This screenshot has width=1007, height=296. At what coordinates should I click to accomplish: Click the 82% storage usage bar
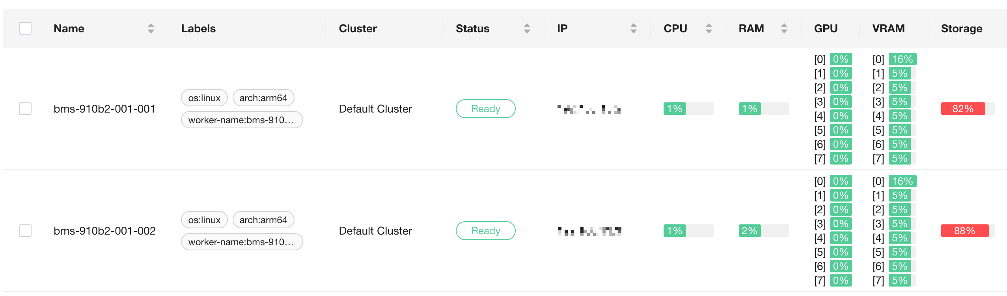pos(968,109)
